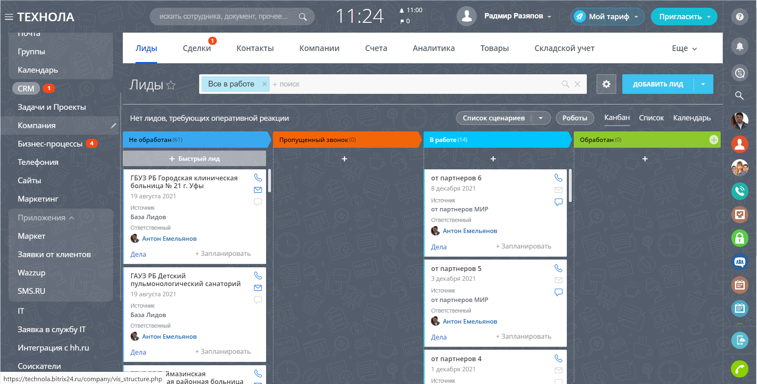The height and width of the screenshot is (384, 757).
Task: Call the ГБУЗ РБ Городская клиническая больница lead
Action: coord(258,178)
